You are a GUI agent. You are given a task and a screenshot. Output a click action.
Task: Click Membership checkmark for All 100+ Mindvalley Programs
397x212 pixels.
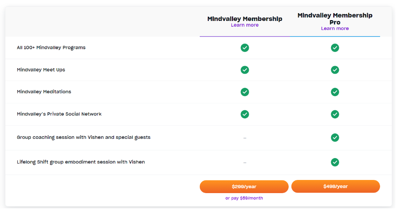click(245, 48)
